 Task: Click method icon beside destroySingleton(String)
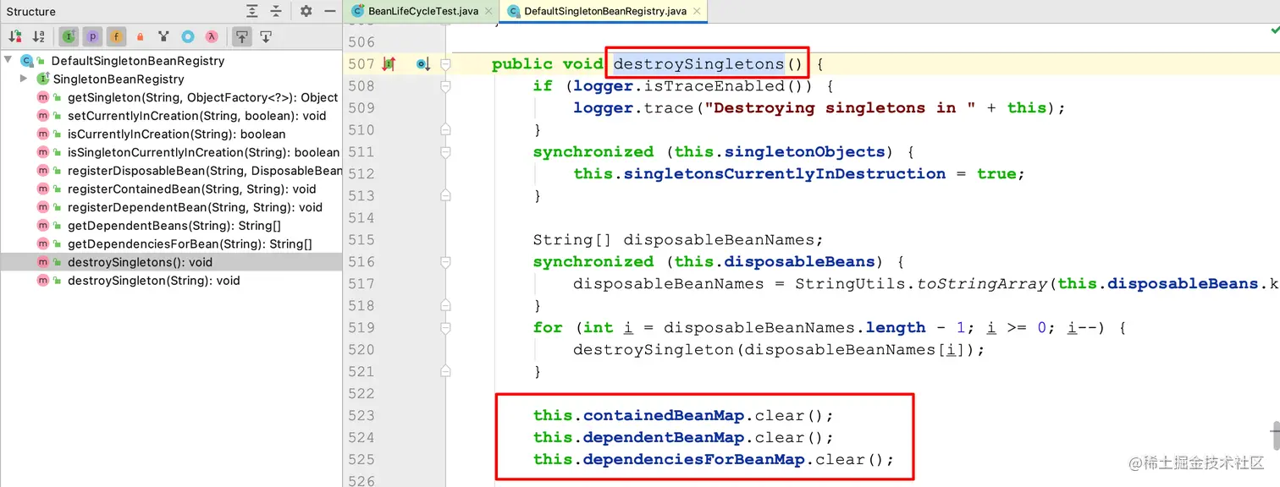point(42,281)
